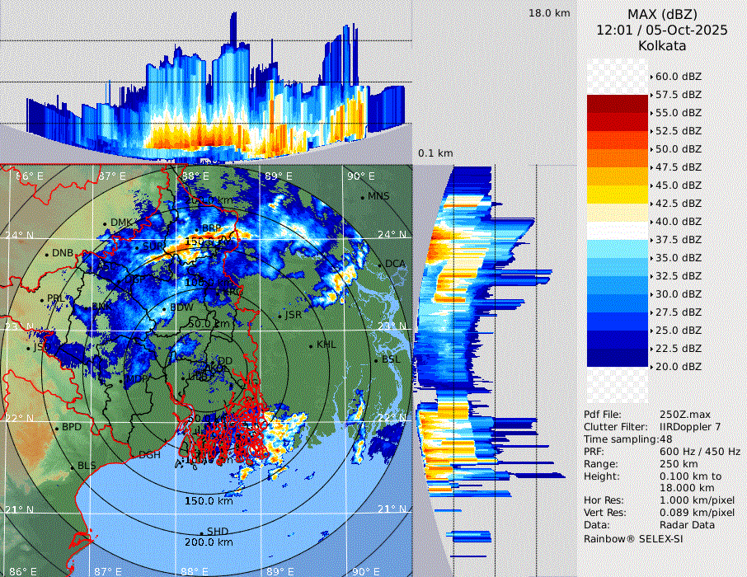
Task: Click the BLS station marker
Action: point(72,467)
